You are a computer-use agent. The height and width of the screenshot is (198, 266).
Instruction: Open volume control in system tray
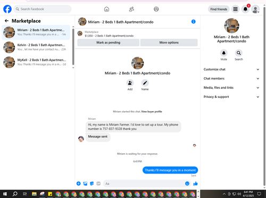(x=239, y=194)
